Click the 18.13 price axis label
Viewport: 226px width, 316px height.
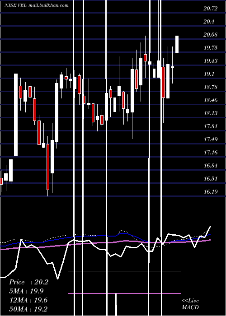click(211, 113)
